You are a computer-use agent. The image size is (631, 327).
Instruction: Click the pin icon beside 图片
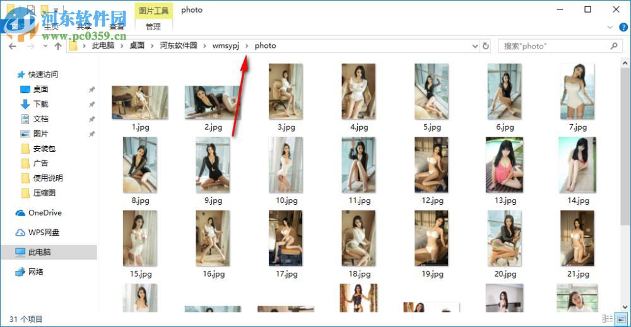coord(91,134)
